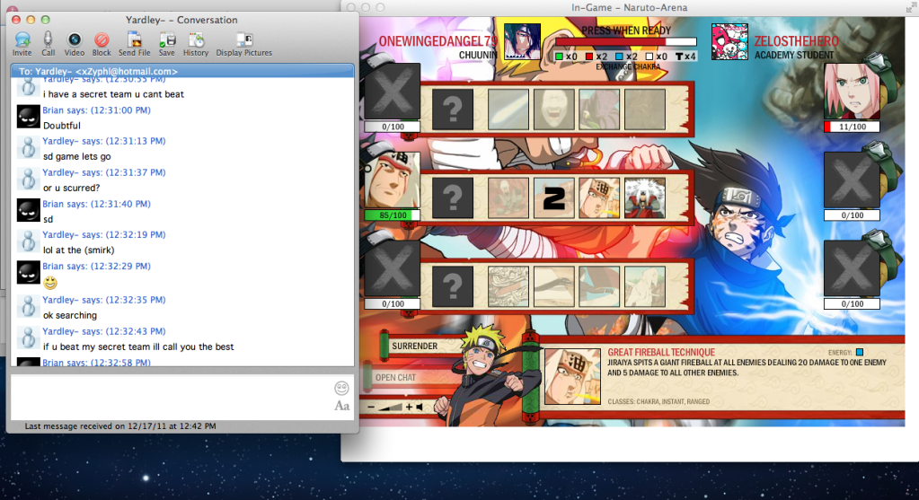Decrease game volume with minus button
The width and height of the screenshot is (919, 500).
372,407
